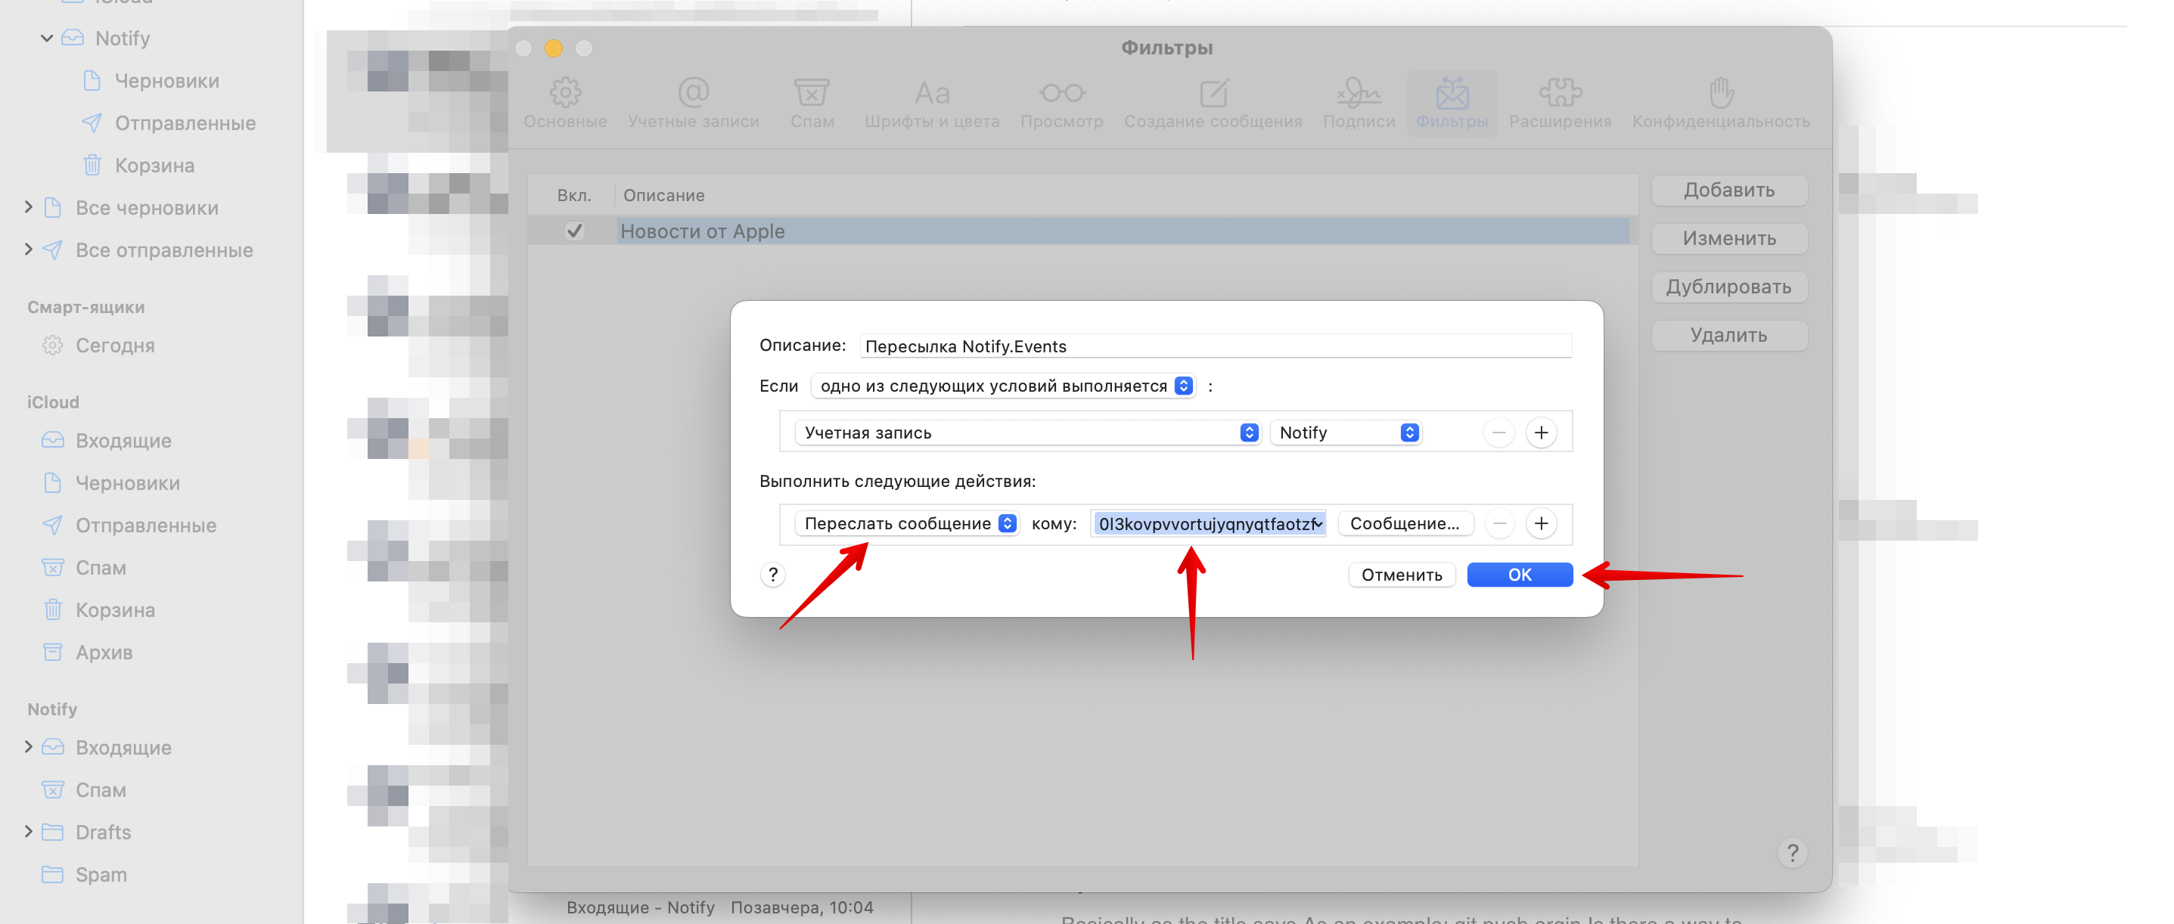
Task: Switch to the Просмотр tab
Action: [x=1062, y=103]
